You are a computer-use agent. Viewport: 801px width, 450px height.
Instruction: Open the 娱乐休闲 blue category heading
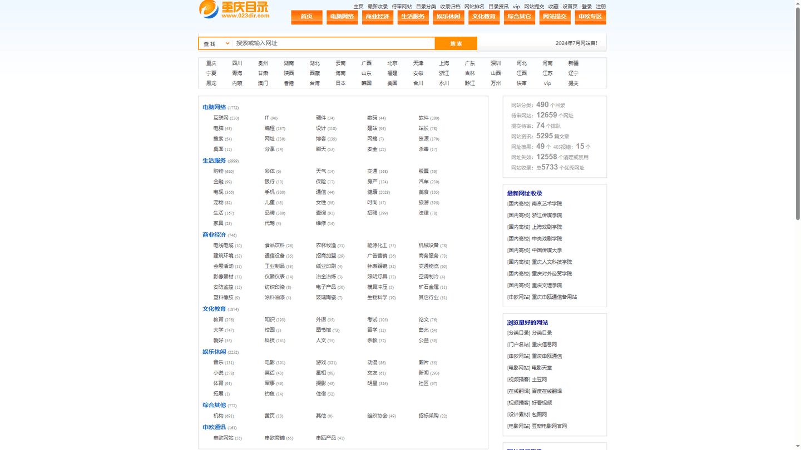tap(214, 352)
